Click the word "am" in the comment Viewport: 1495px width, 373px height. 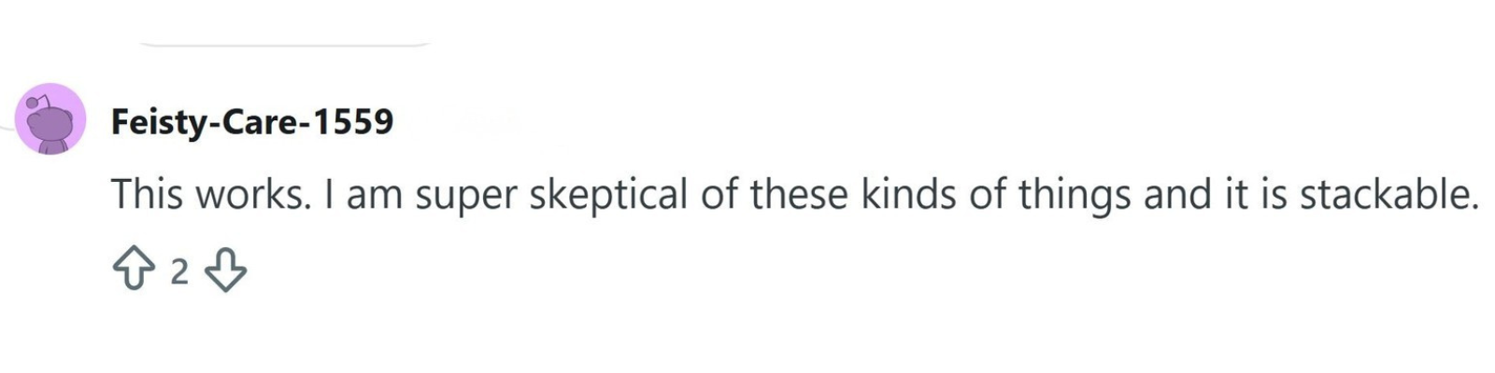tap(374, 194)
